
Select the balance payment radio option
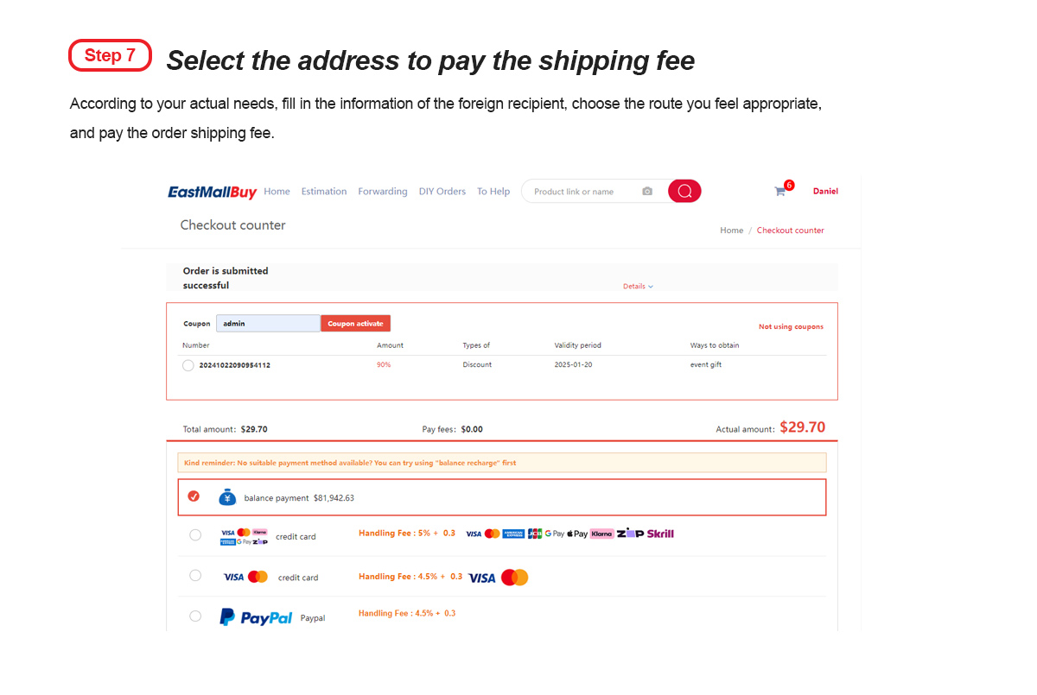pos(194,496)
